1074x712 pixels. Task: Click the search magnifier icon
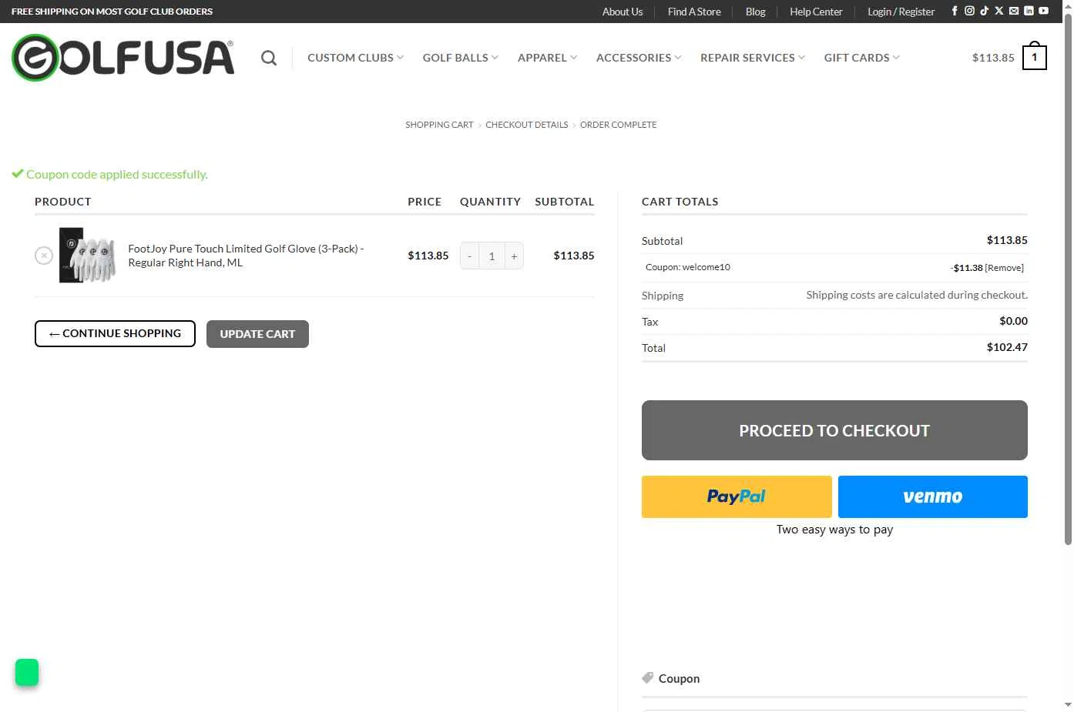[268, 58]
